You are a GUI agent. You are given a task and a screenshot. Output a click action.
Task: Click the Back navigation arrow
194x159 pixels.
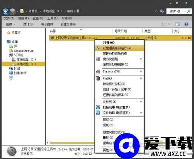tap(5, 11)
